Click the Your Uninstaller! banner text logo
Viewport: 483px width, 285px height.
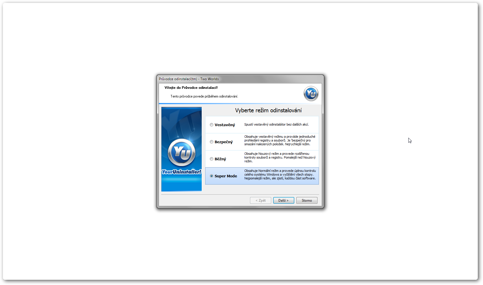[x=181, y=172]
